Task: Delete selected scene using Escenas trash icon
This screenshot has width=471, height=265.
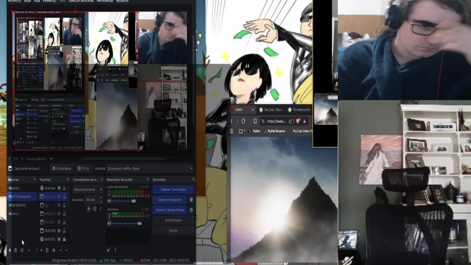Action: [15, 250]
